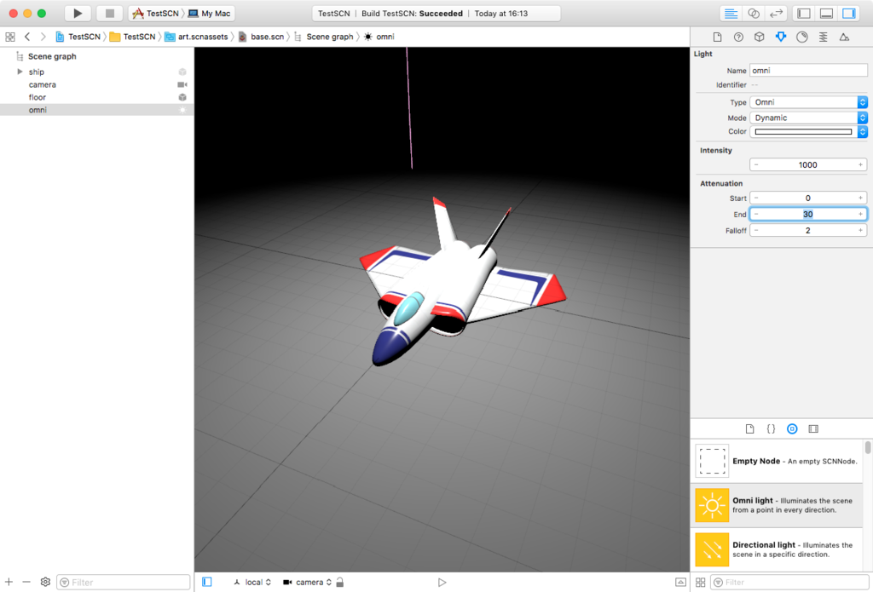Switch to the Assistant editor
Screen dimensions: 873x592
754,14
